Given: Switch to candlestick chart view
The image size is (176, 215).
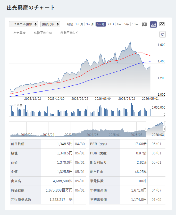Looking at the screenshot, I should (x=144, y=24).
